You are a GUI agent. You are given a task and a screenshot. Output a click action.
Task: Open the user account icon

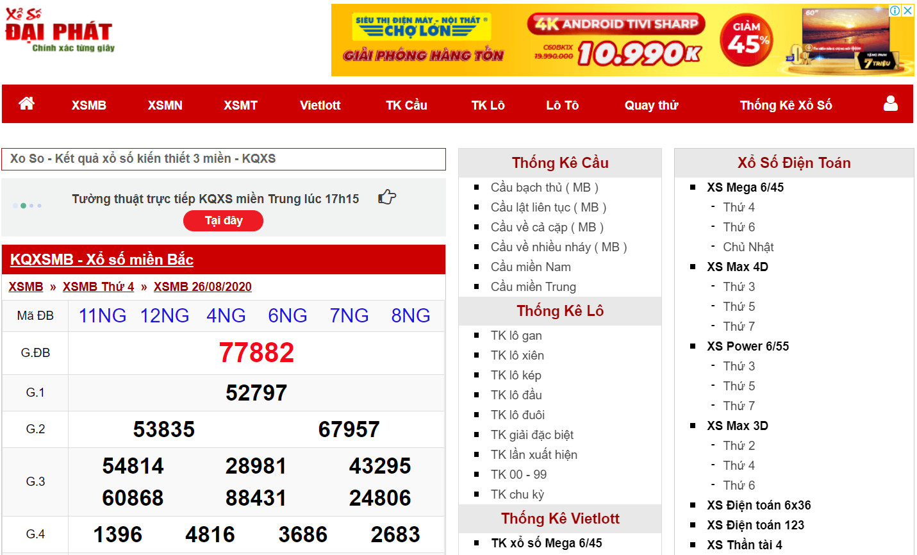pyautogui.click(x=890, y=104)
